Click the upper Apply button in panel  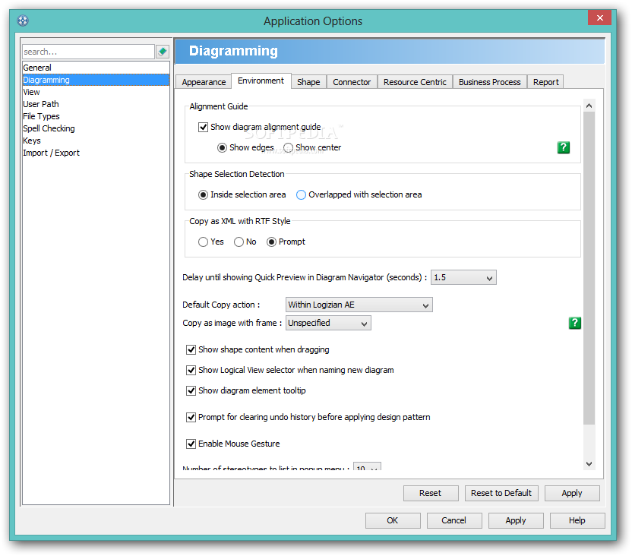[572, 493]
